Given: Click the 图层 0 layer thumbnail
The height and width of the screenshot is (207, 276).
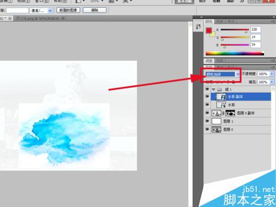Looking at the screenshot, I should 216,130.
